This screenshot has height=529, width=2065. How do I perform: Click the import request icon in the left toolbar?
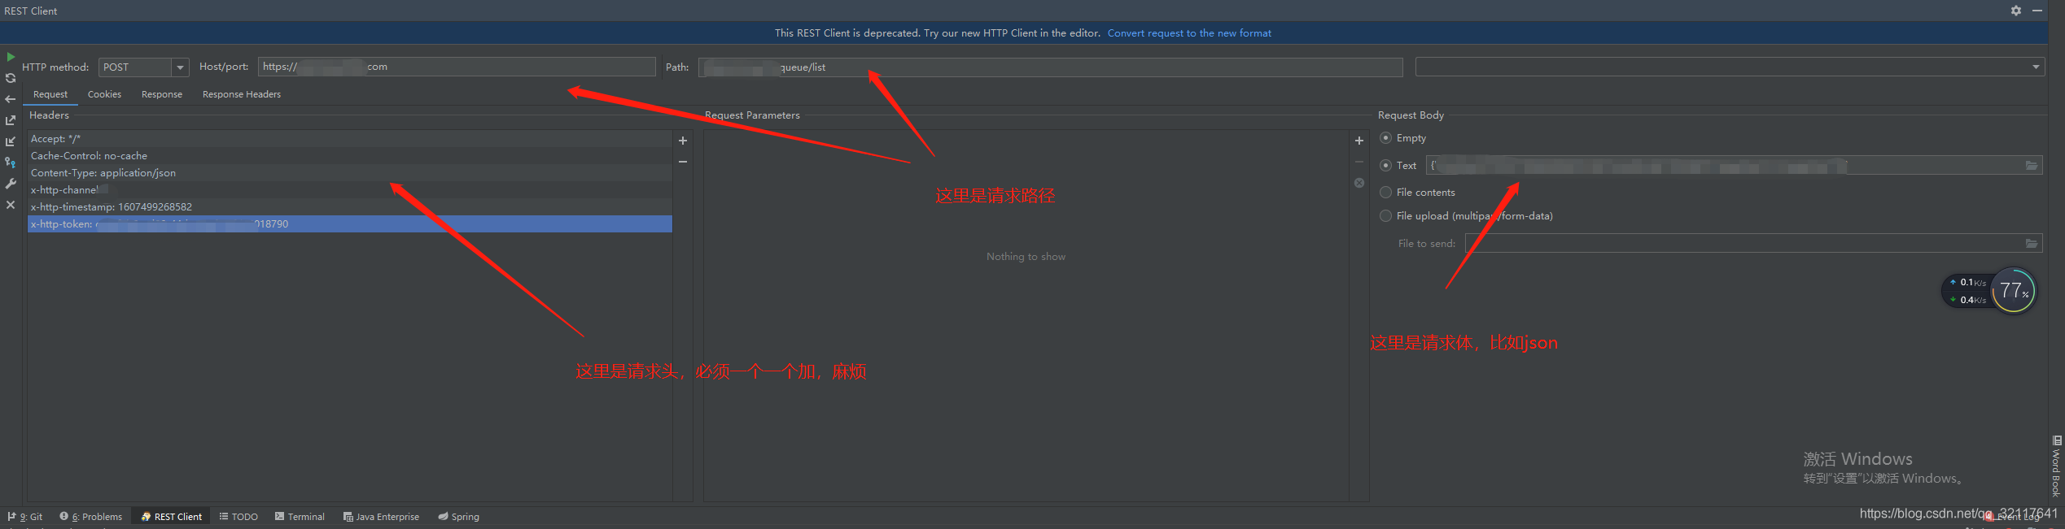(11, 141)
